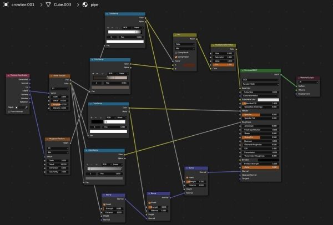Viewport: 333px width, 225px height.
Task: Open the Mix blend type dropdown
Action: (x=185, y=49)
